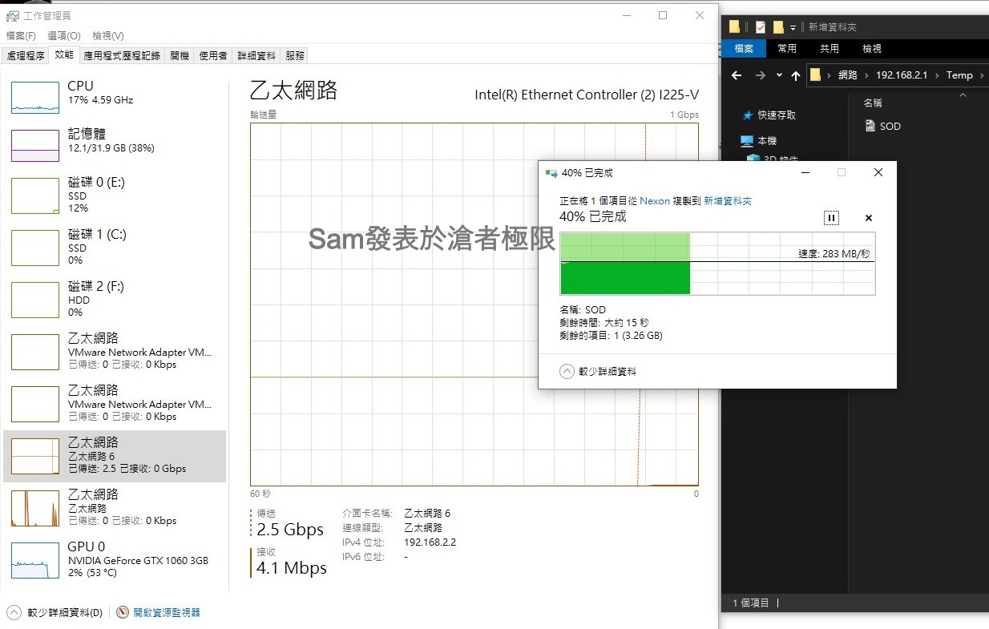Pause the file copy operation
Image resolution: width=989 pixels, height=629 pixels.
[x=831, y=218]
